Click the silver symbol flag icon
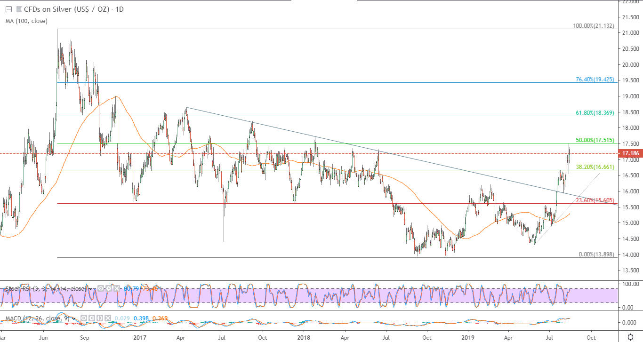The width and height of the screenshot is (643, 342). tap(19, 9)
